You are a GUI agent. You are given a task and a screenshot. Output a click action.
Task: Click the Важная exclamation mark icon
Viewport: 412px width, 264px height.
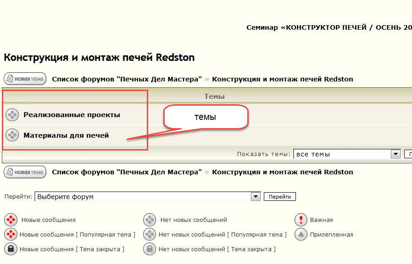point(301,220)
